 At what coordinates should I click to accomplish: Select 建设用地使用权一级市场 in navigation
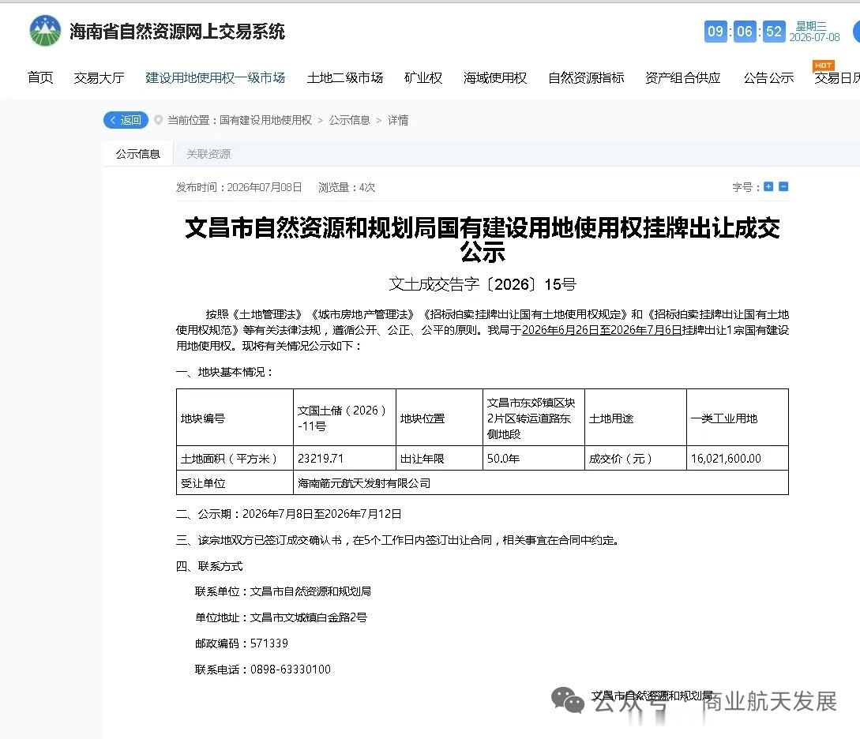[x=216, y=78]
